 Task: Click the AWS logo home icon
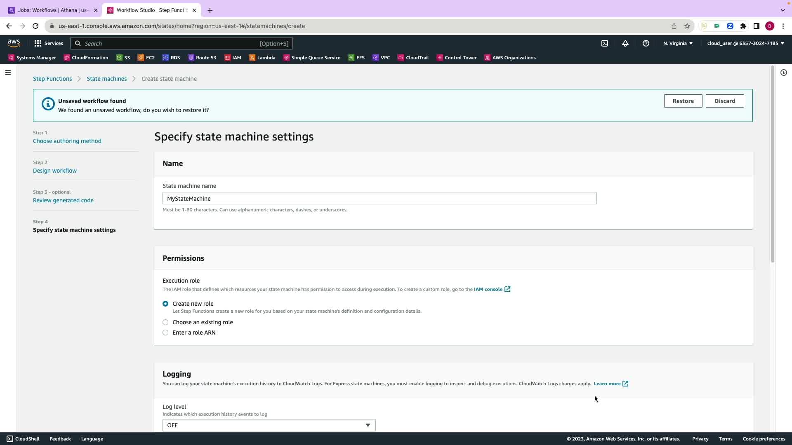[x=14, y=43]
